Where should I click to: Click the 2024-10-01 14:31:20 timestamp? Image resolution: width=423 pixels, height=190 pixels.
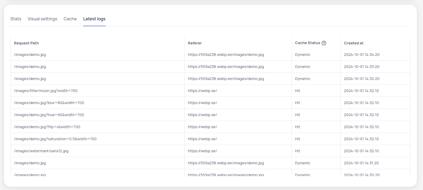(x=361, y=163)
